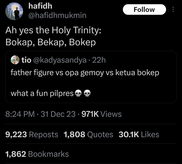This screenshot has width=182, height=164.
Task: Open the @hafidhmukmin handle link
Action: 57,16
